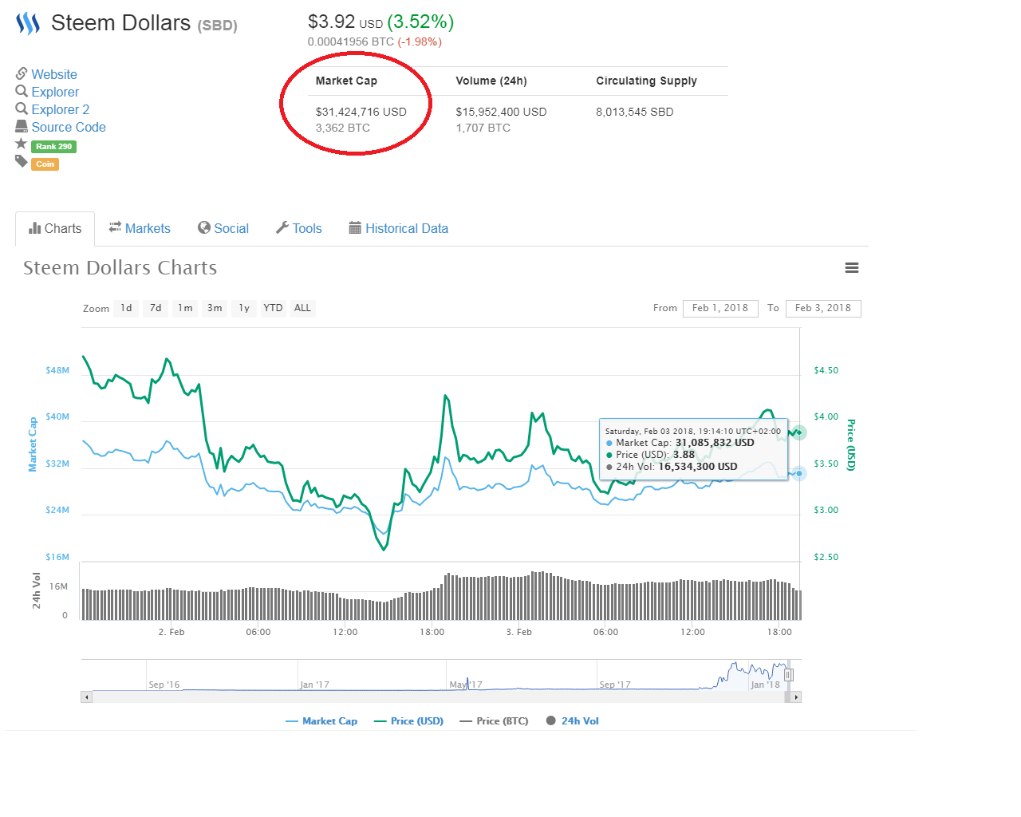Click the 1,707 BTC volume value
The height and width of the screenshot is (817, 1021).
point(483,128)
